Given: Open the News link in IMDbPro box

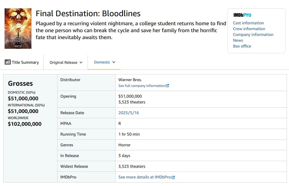Looking at the screenshot, I should tap(238, 40).
